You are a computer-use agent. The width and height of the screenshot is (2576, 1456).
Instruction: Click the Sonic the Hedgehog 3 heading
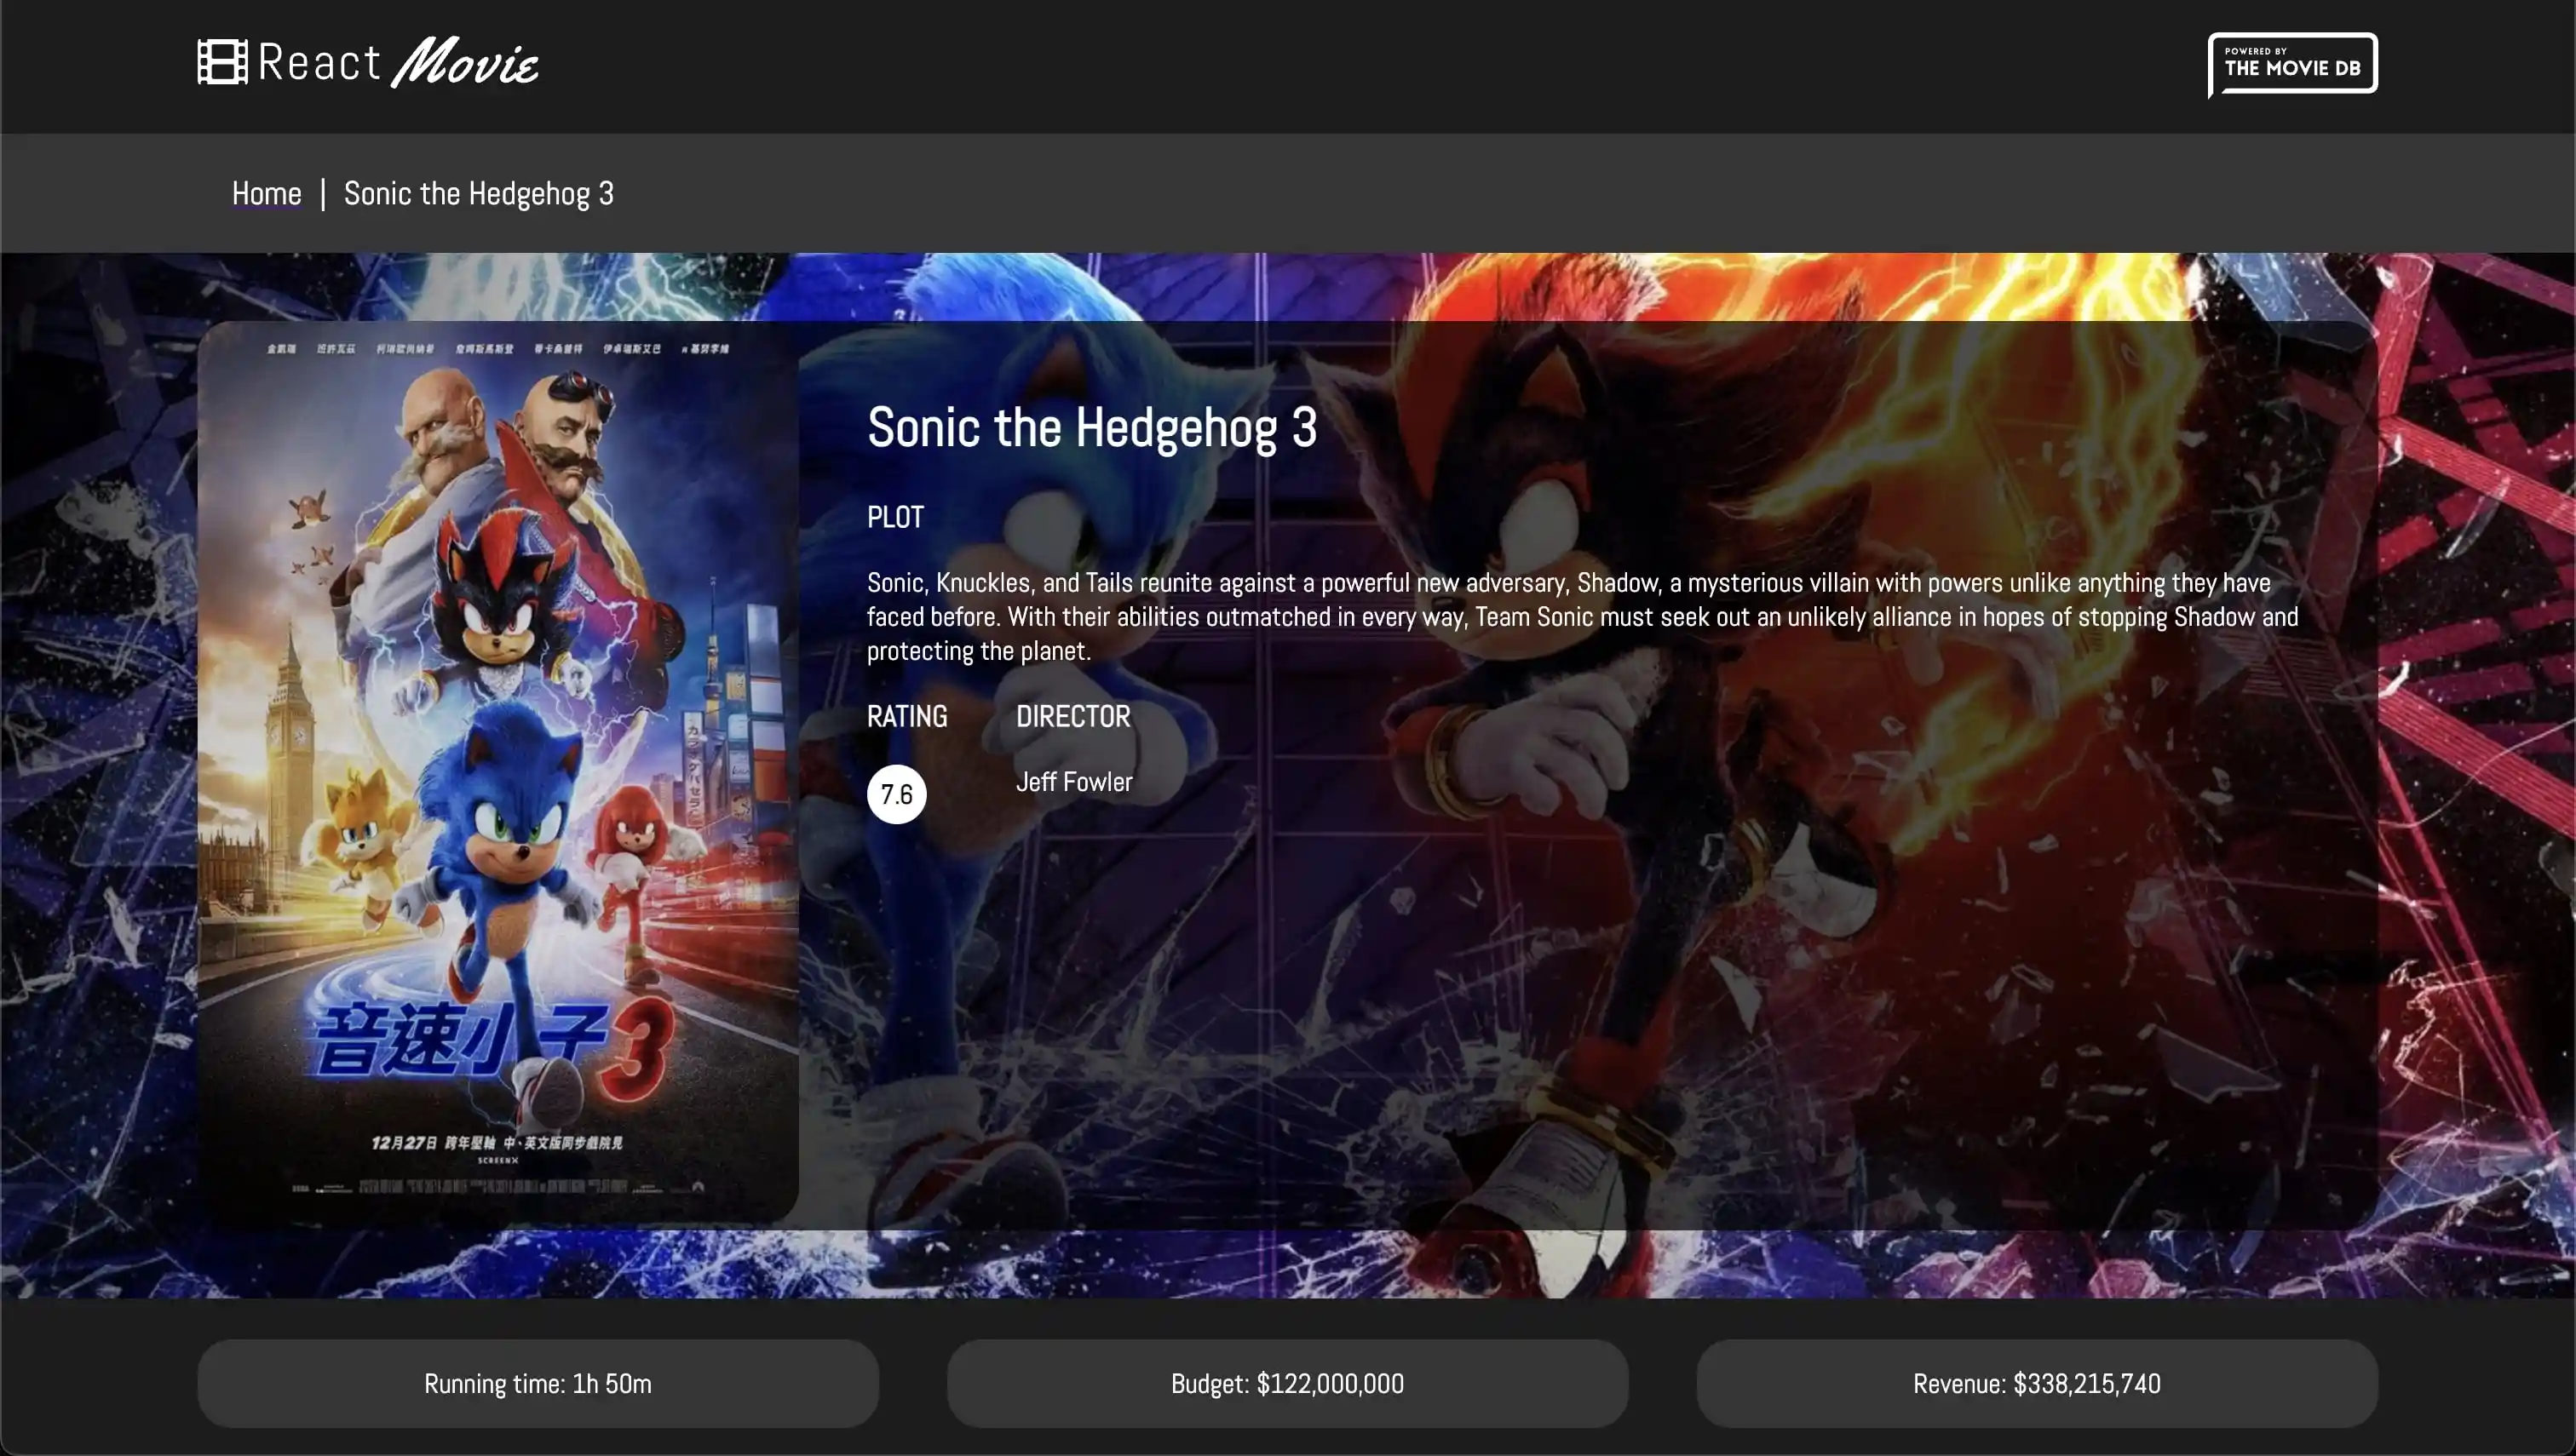1091,428
